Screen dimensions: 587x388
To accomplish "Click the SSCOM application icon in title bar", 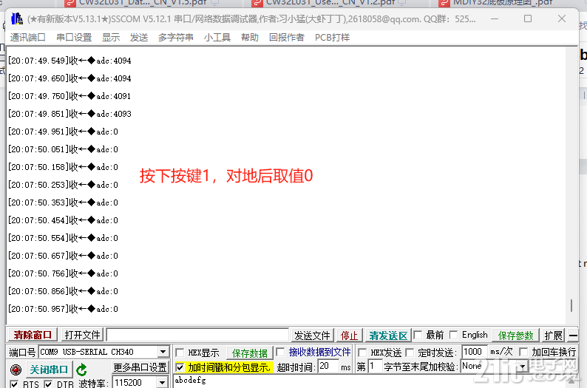I will (17, 18).
